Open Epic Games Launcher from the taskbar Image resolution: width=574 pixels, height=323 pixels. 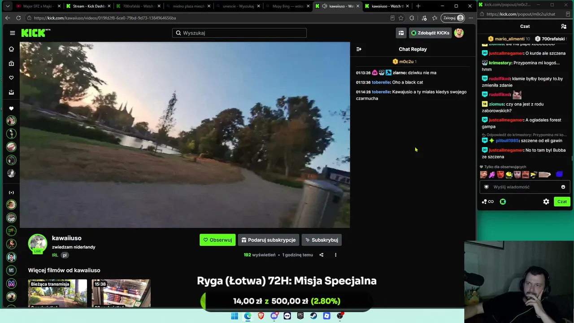300,316
